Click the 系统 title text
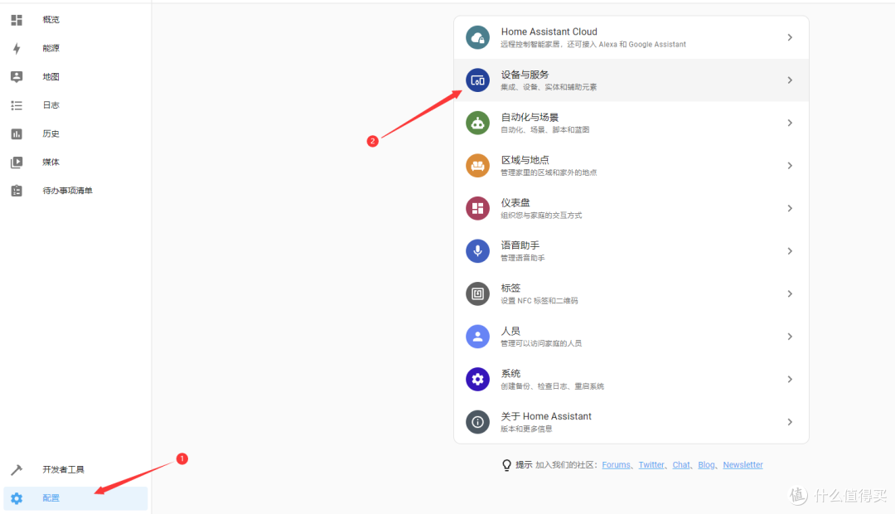Viewport: 895px width, 514px height. pos(510,374)
